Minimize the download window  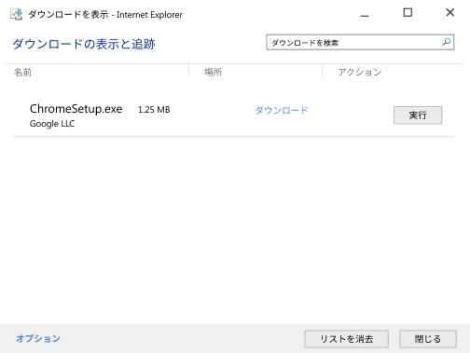click(x=365, y=13)
